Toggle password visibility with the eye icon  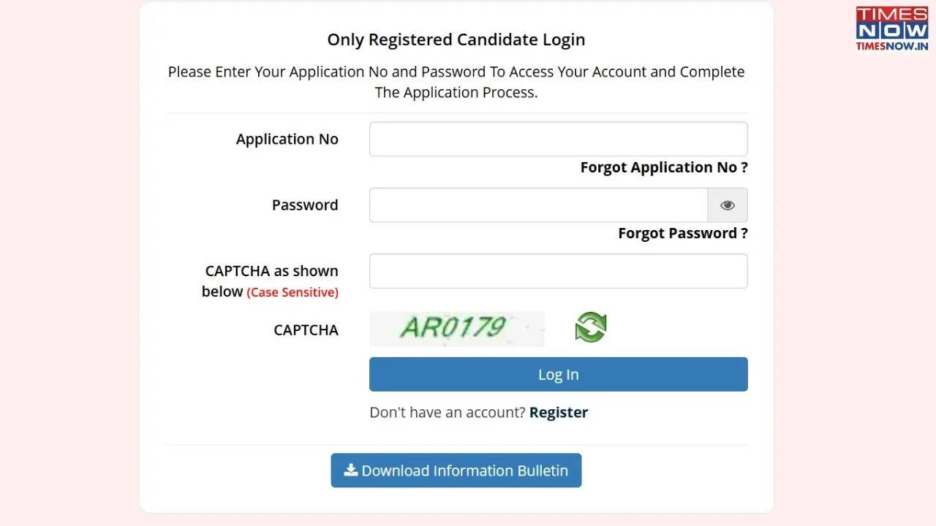(x=727, y=205)
